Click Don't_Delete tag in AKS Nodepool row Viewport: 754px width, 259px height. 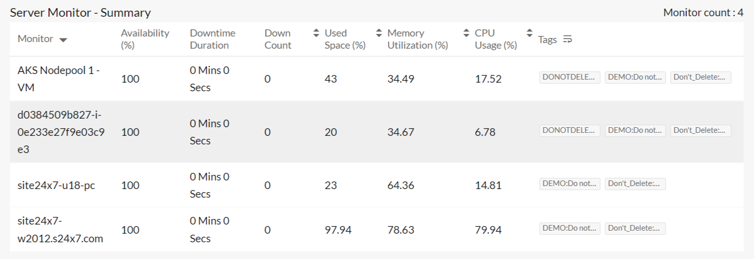pyautogui.click(x=701, y=77)
